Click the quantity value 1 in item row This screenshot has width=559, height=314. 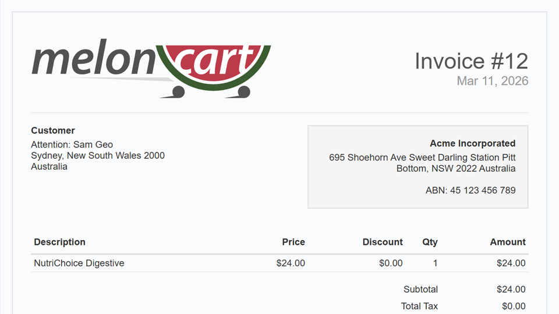(x=435, y=263)
